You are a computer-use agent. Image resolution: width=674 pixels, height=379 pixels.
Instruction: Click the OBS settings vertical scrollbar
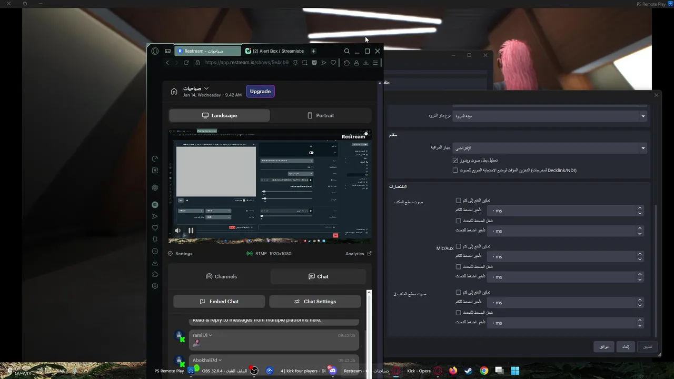656,271
